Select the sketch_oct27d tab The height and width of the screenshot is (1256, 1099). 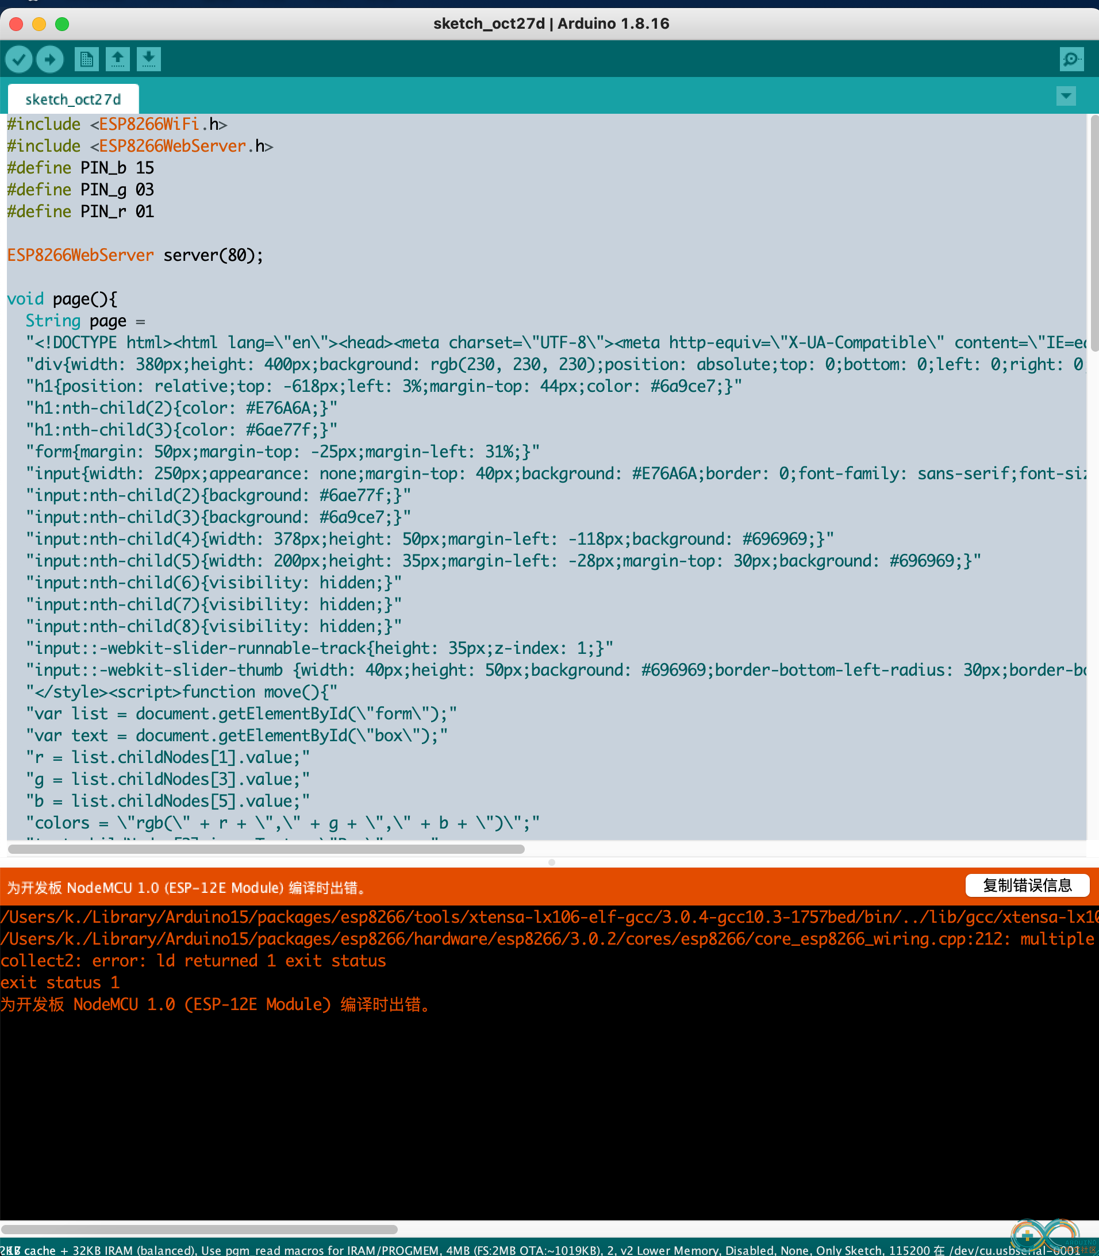pyautogui.click(x=73, y=99)
